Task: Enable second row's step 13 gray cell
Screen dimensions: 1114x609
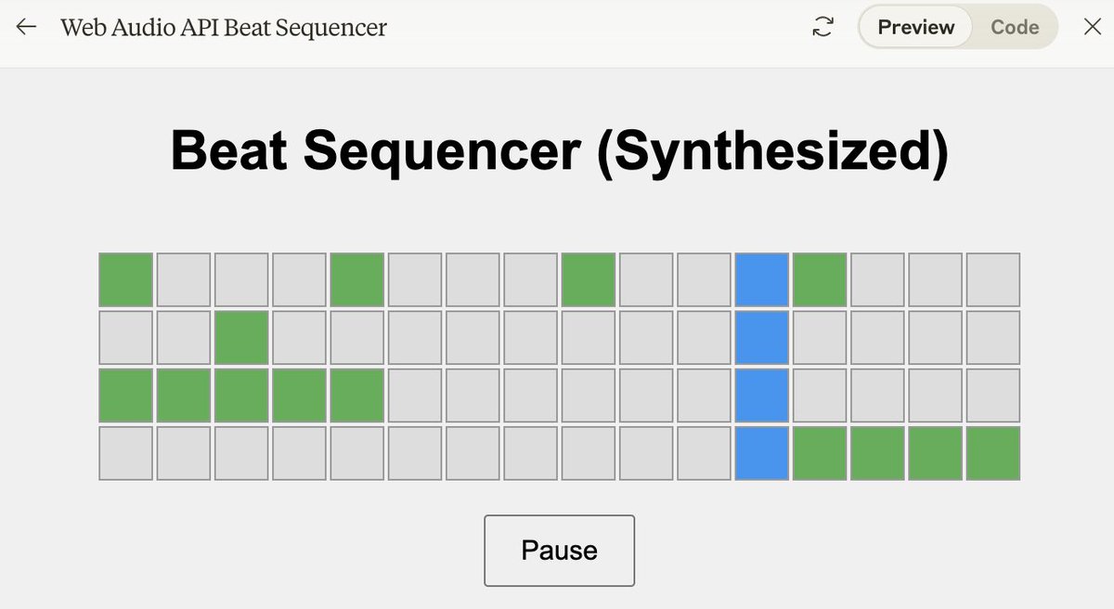Action: click(820, 338)
